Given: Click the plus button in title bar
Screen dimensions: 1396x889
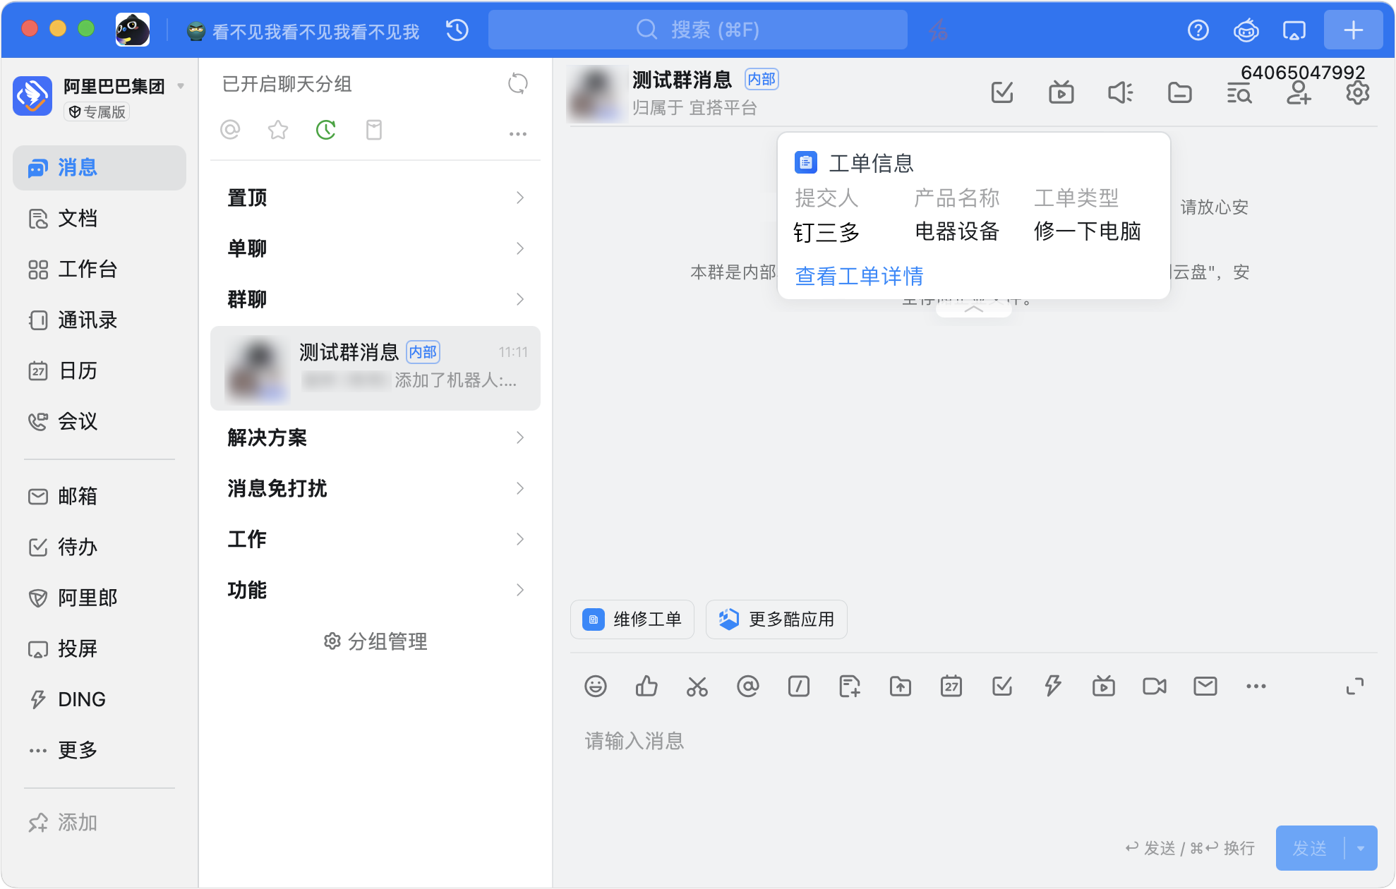Looking at the screenshot, I should [x=1353, y=30].
